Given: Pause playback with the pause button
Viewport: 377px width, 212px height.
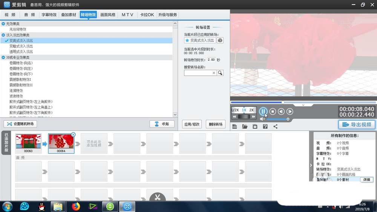Looking at the screenshot, I should click(x=263, y=111).
